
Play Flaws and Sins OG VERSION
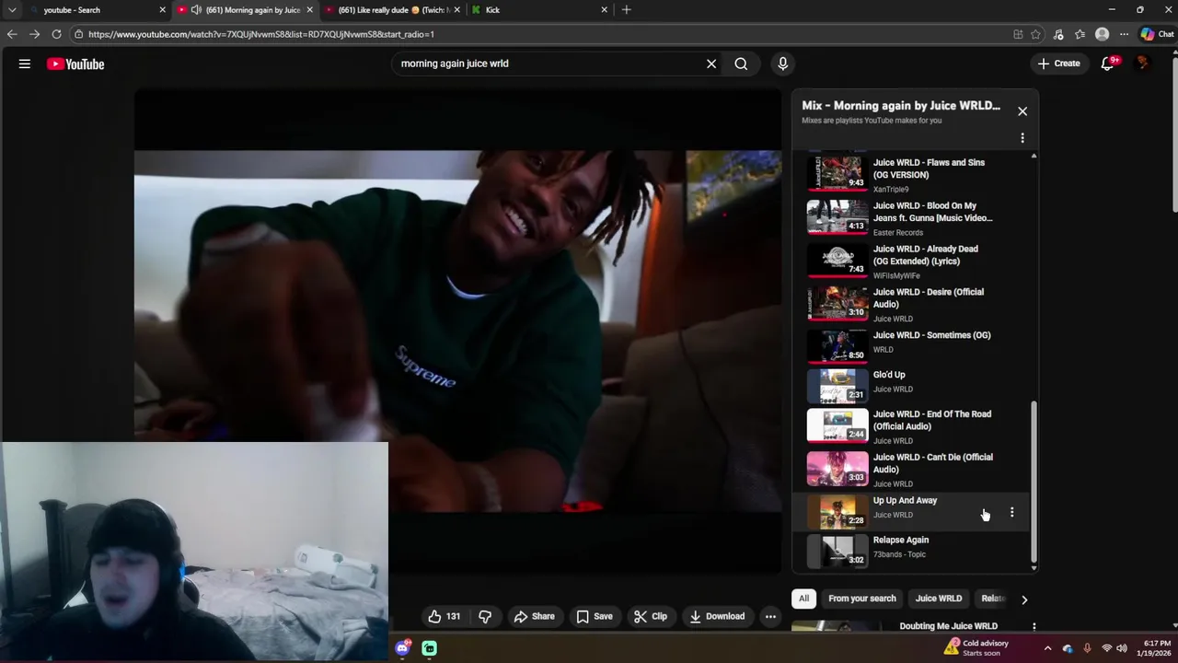(911, 174)
